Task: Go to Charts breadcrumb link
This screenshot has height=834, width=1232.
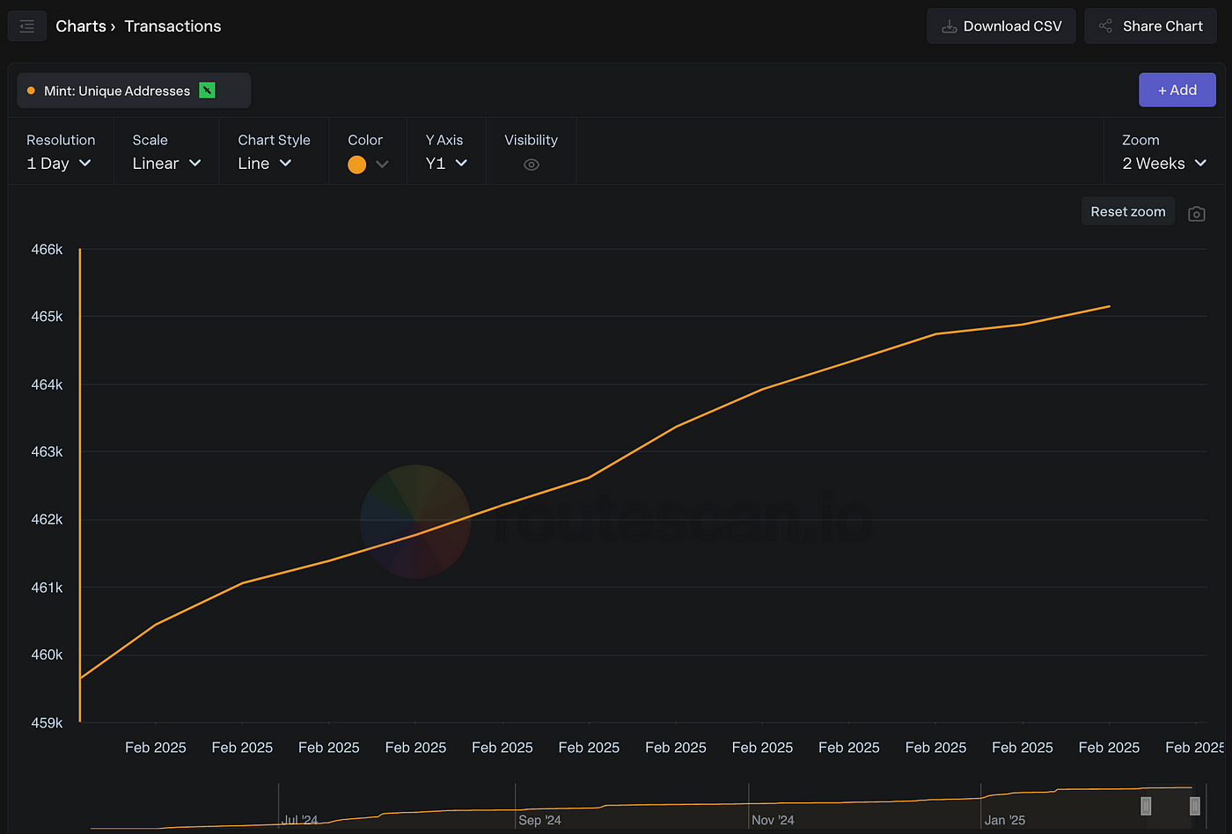Action: point(80,26)
